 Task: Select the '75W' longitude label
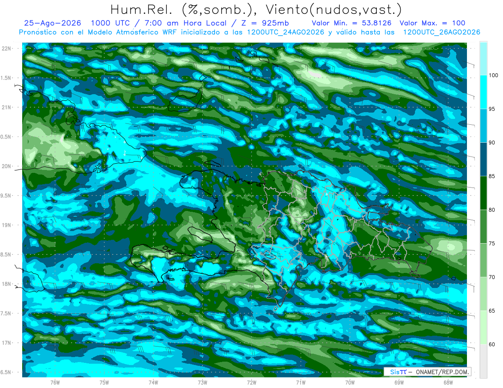pos(104,382)
